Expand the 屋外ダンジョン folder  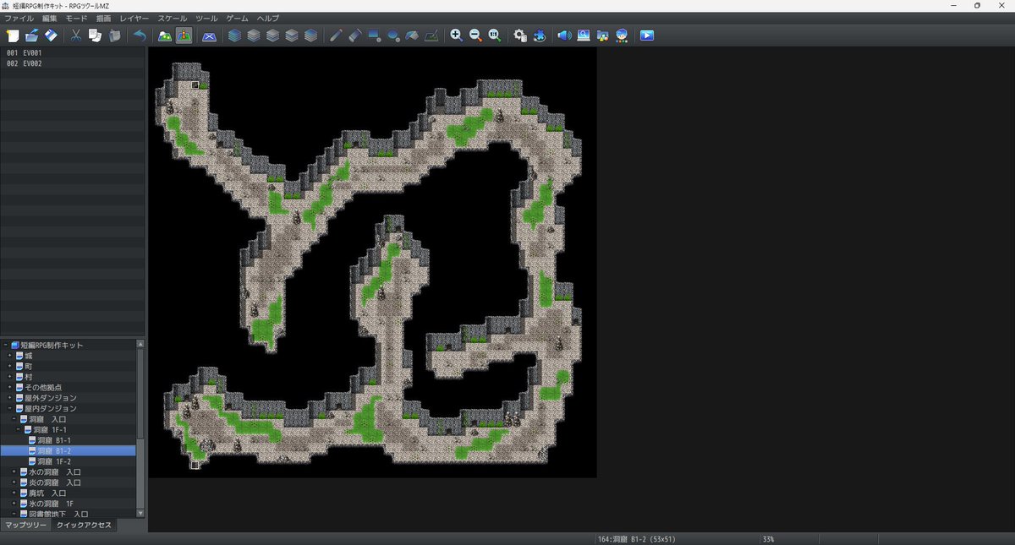click(11, 398)
